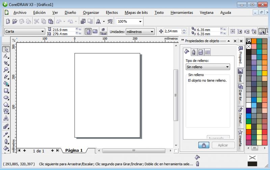Image resolution: width=270 pixels, height=170 pixels.
Task: Open the Efectos menu
Action: tap(112, 13)
